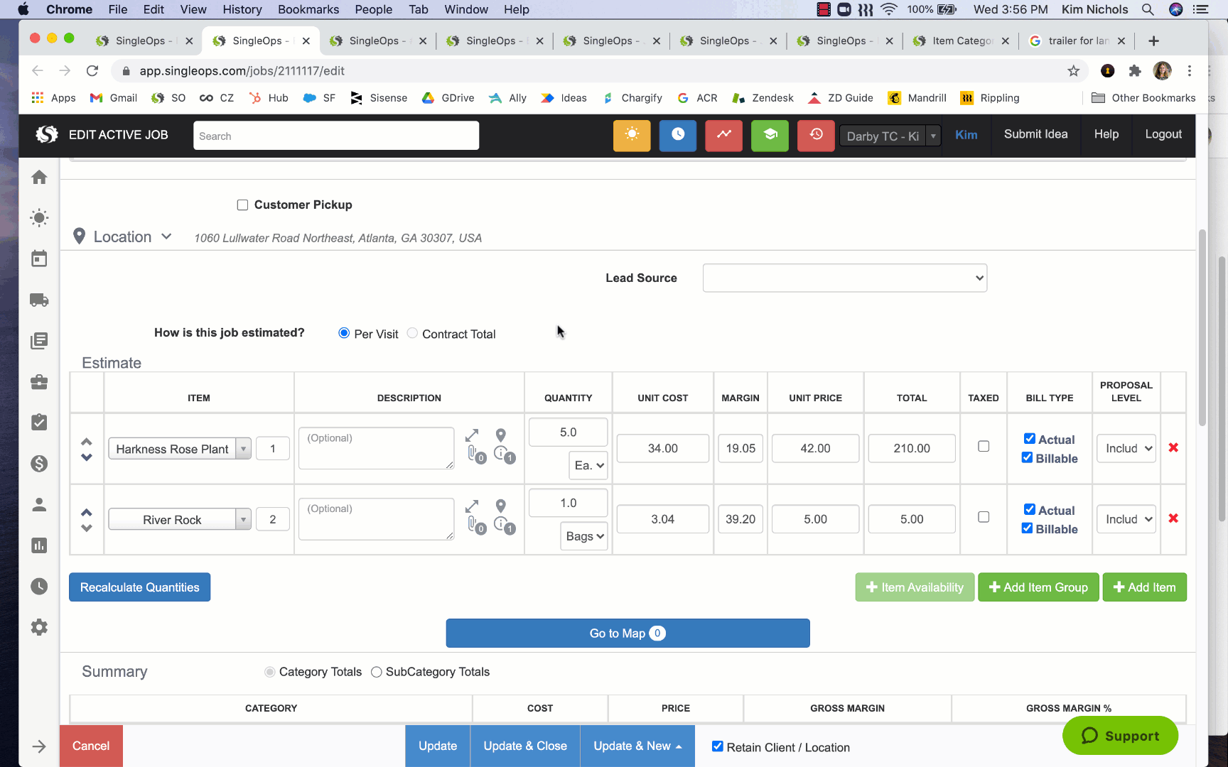Viewport: 1228px width, 767px height.
Task: Switch to the Item Category browser tab
Action: [x=961, y=40]
